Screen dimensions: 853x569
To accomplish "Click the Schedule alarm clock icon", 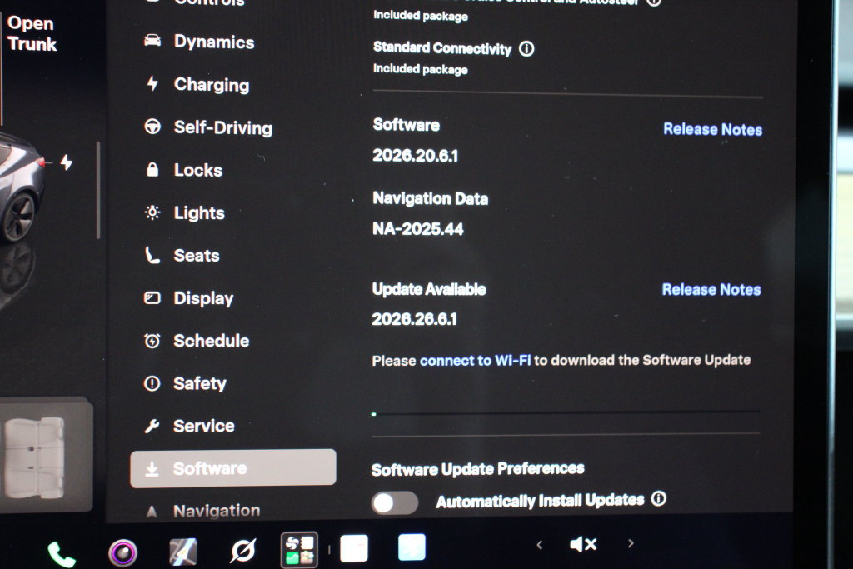I will pos(152,341).
